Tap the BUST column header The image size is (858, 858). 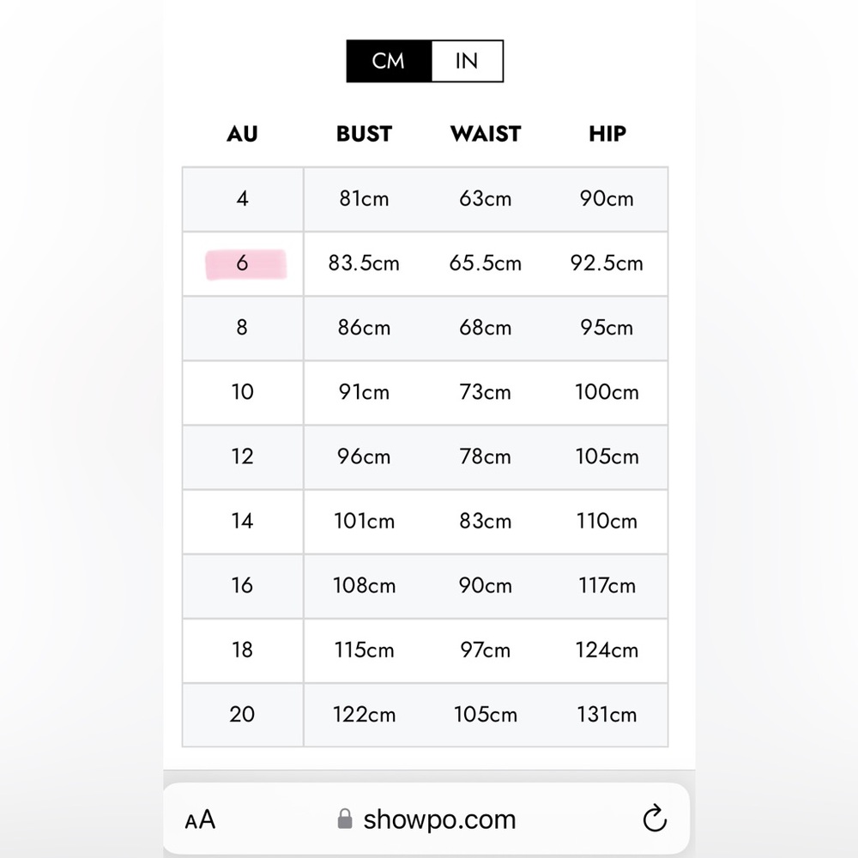[x=364, y=134]
